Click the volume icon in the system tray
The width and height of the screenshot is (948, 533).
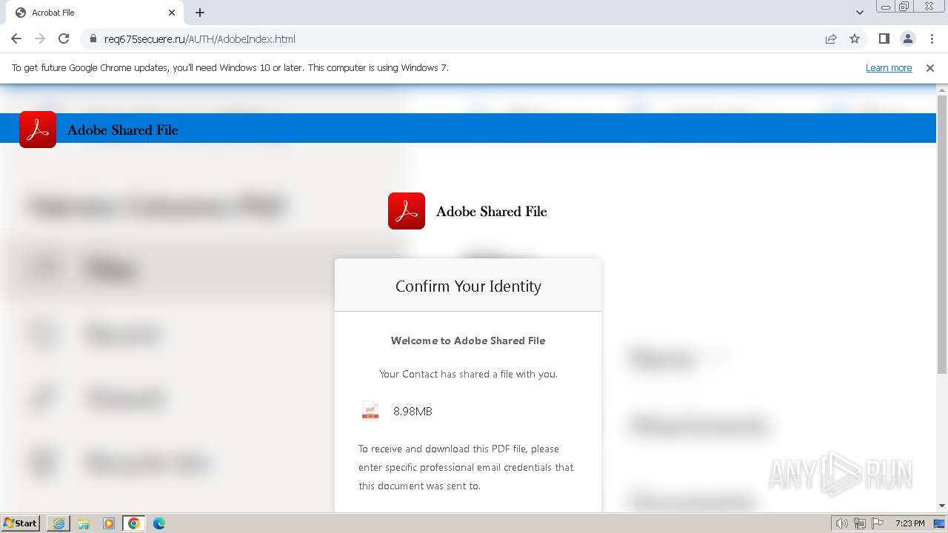point(842,523)
